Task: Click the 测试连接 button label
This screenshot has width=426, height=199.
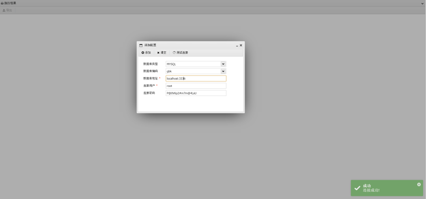Action: (x=182, y=53)
